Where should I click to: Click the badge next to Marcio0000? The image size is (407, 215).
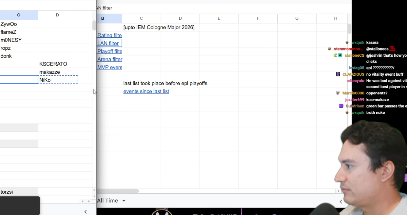pos(338,93)
